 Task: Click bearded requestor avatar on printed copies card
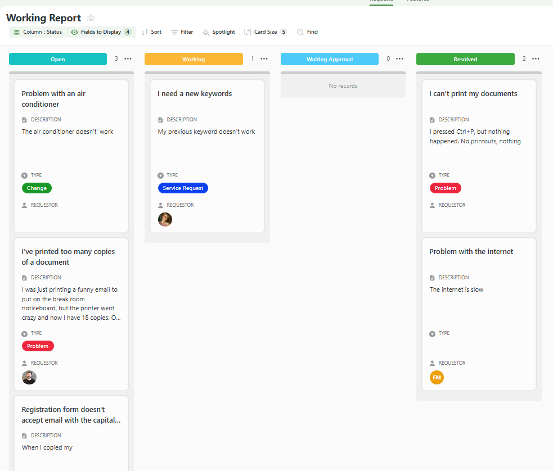click(x=29, y=377)
